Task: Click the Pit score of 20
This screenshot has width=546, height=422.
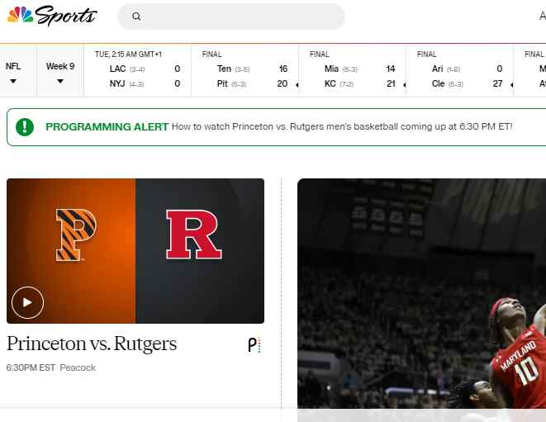Action: click(282, 84)
